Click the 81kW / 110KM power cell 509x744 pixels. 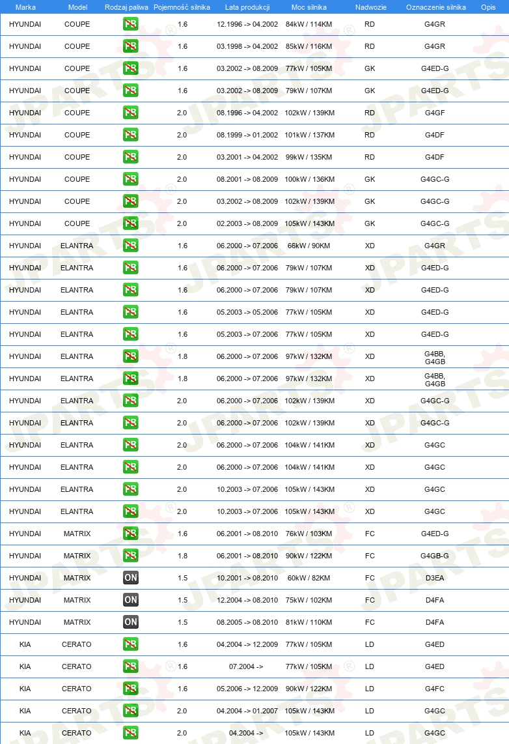point(309,622)
